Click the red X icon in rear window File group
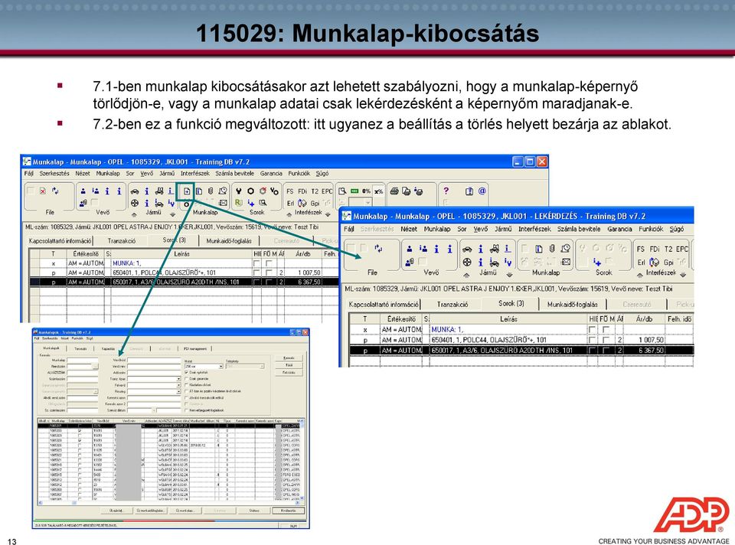Image resolution: width=735 pixels, height=545 pixels. (43, 191)
